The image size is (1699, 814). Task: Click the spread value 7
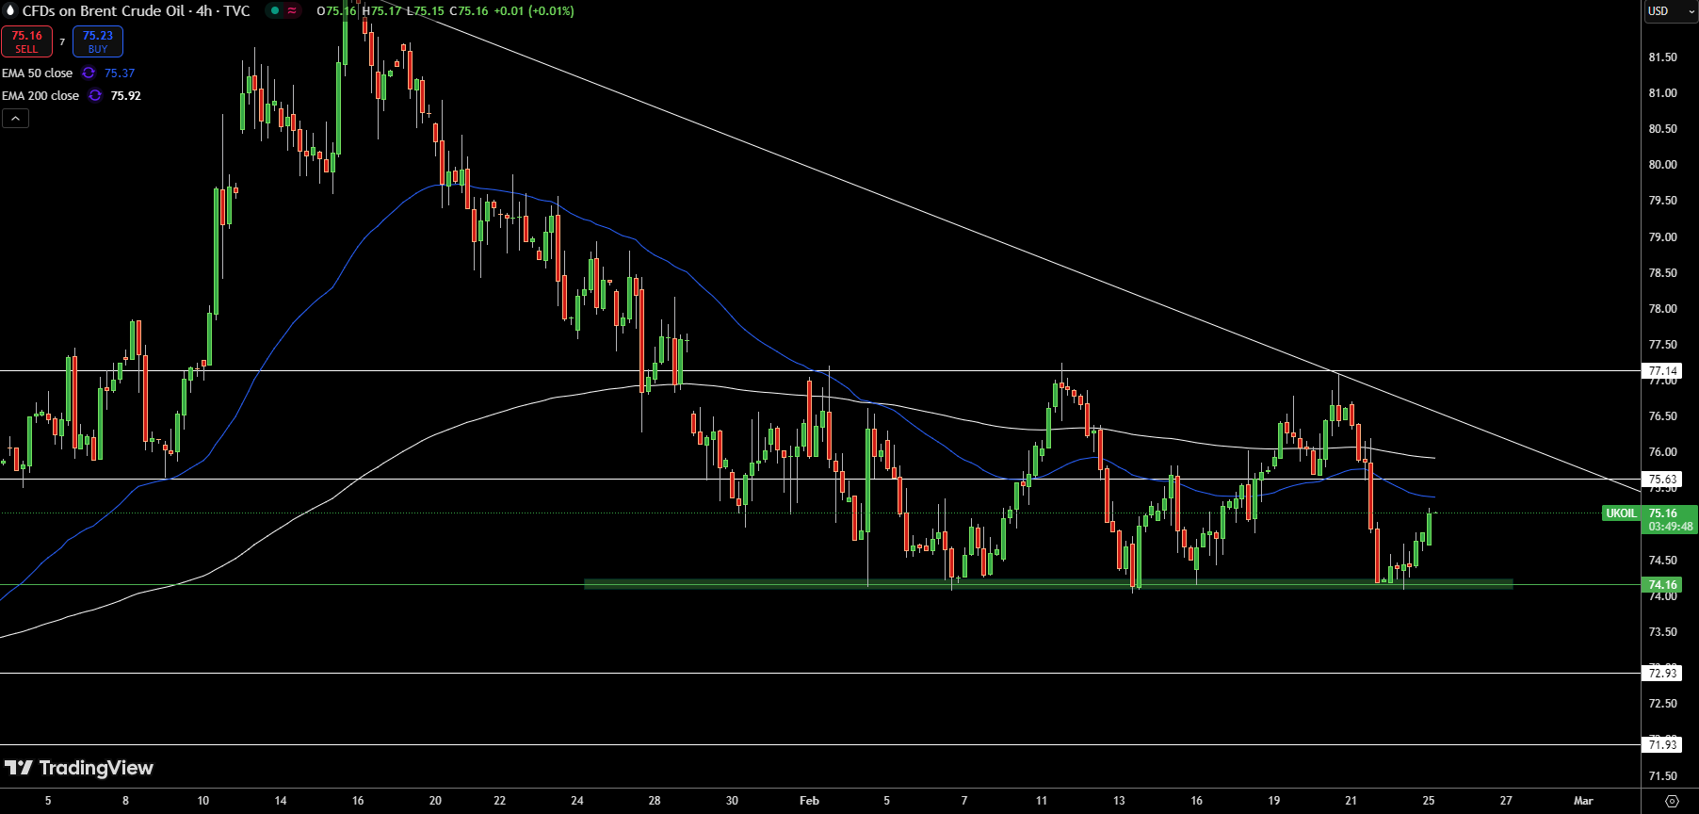[62, 42]
